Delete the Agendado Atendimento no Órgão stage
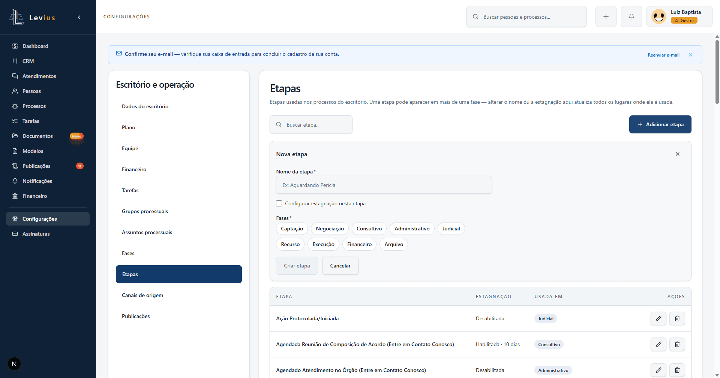Viewport: 720px width, 378px height. tap(677, 370)
